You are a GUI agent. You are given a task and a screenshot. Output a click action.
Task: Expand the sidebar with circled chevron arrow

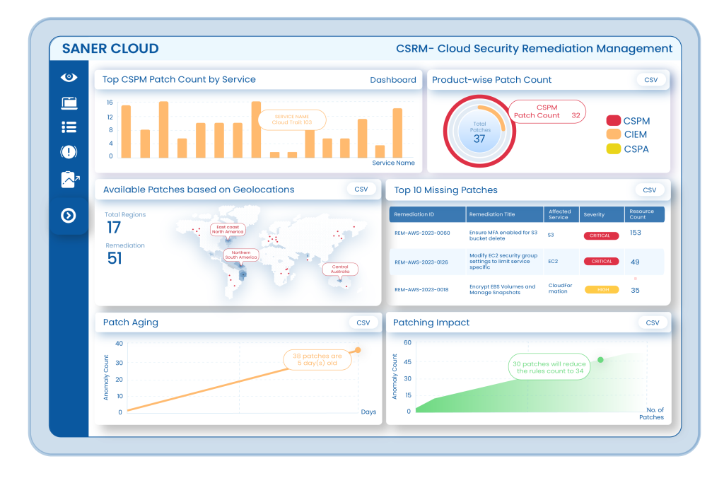(x=69, y=215)
